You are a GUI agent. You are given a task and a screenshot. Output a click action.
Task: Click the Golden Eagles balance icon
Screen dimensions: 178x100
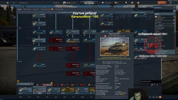coord(116,3)
